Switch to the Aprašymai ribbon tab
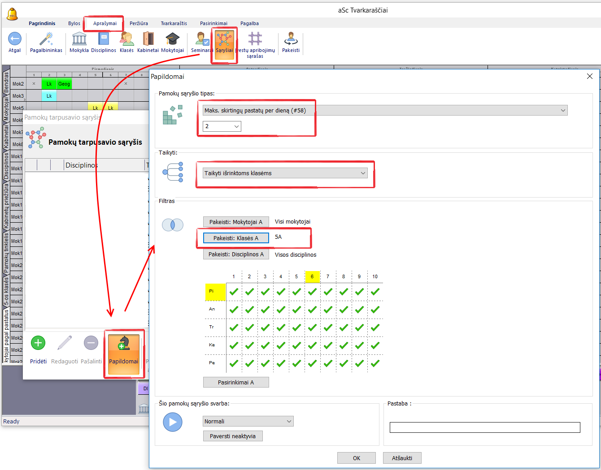The width and height of the screenshot is (601, 470). tap(105, 23)
